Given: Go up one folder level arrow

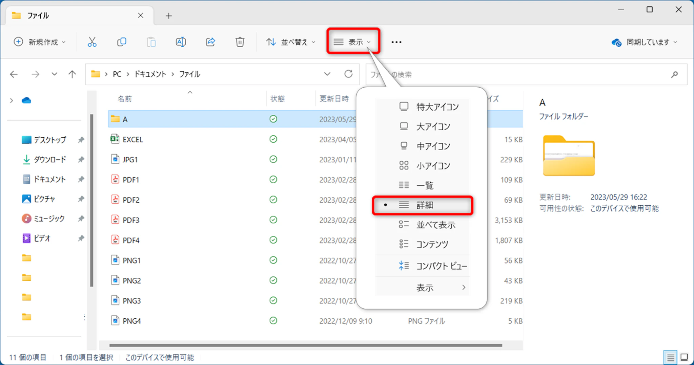Looking at the screenshot, I should tap(72, 74).
